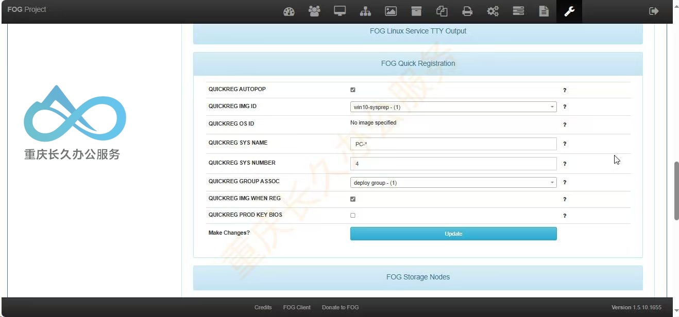Click the QUICKREG SYS NAME input field
679x317 pixels.
click(x=453, y=144)
